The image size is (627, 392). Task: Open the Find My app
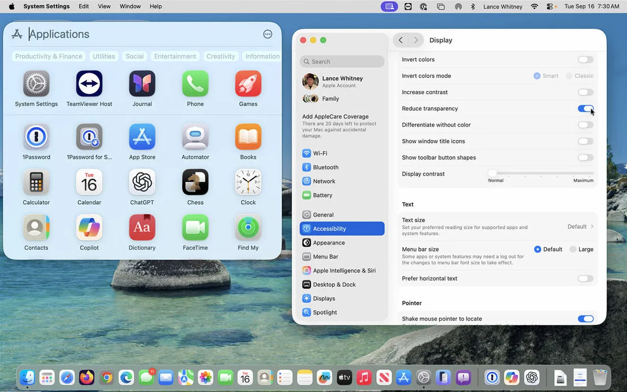(248, 228)
